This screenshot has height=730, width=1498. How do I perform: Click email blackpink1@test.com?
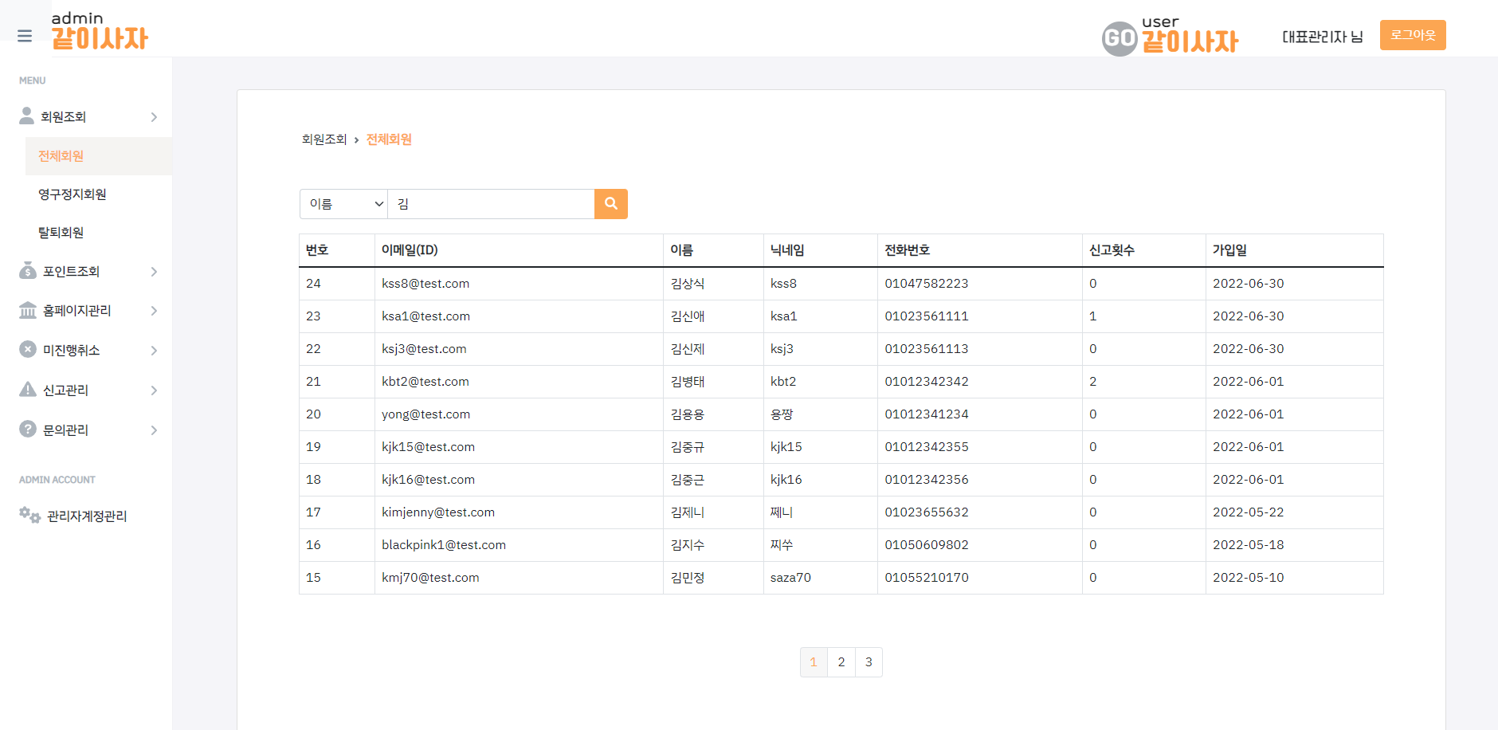point(444,545)
